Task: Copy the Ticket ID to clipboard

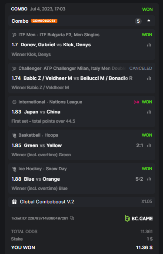Action: 72,218
